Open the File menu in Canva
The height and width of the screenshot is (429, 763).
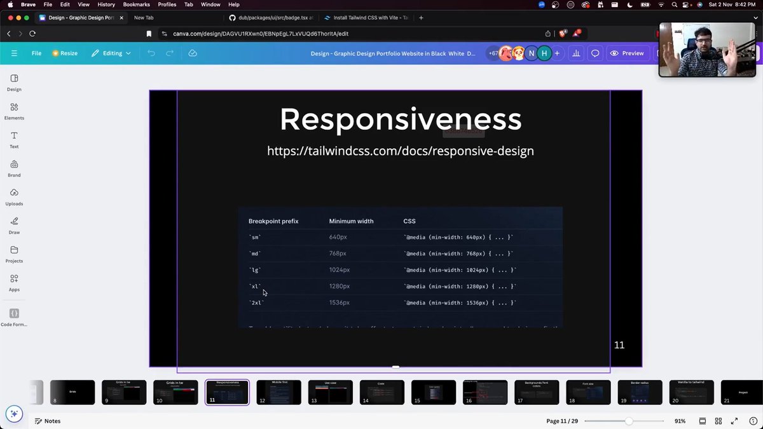coord(37,53)
